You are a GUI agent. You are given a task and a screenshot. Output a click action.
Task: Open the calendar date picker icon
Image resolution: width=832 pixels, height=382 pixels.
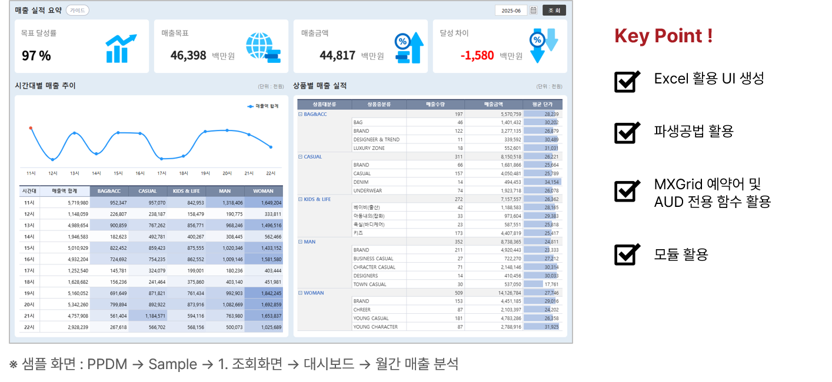coord(534,11)
